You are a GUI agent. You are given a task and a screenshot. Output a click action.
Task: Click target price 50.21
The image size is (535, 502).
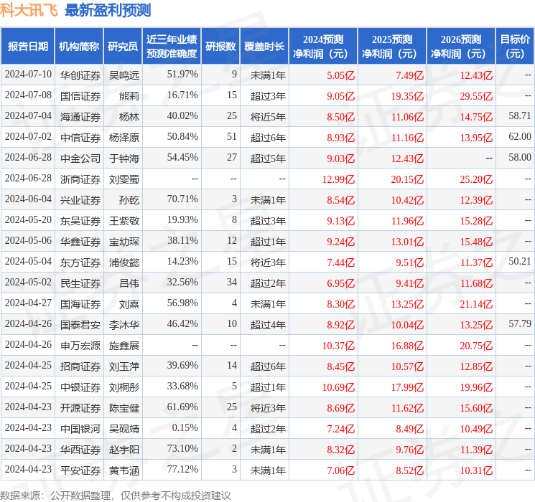[x=520, y=261]
